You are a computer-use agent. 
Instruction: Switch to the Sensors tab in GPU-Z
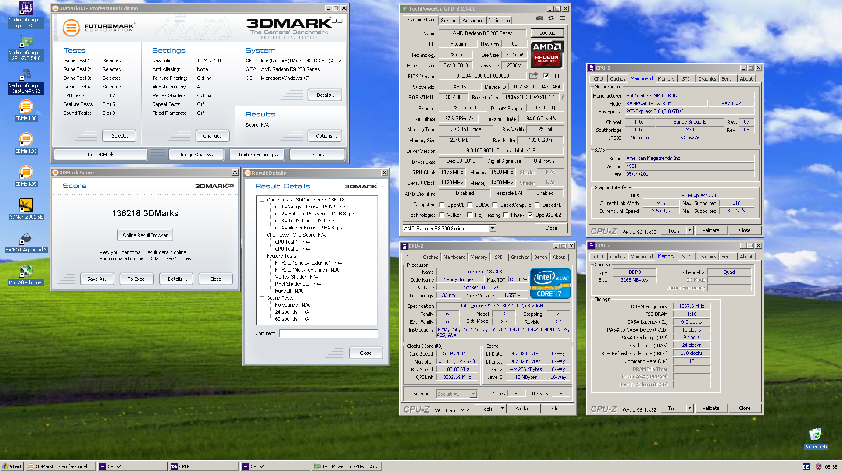(449, 20)
